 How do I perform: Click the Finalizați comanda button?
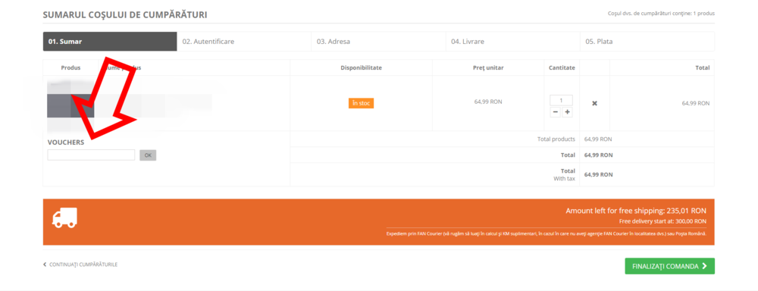coord(669,266)
